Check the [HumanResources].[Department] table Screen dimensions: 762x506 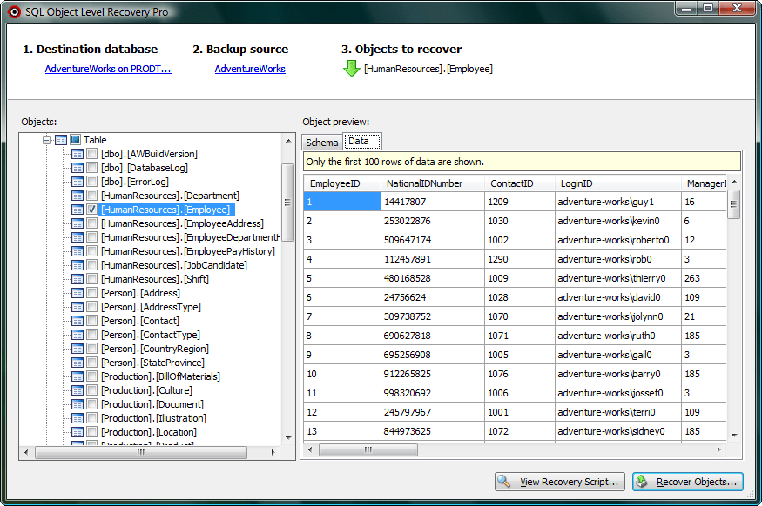91,196
